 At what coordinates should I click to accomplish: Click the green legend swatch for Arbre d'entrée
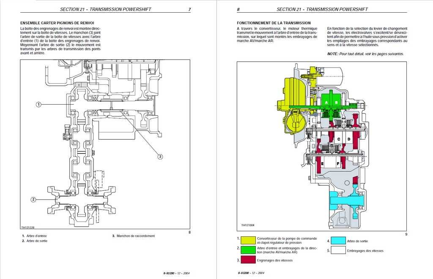click(248, 250)
